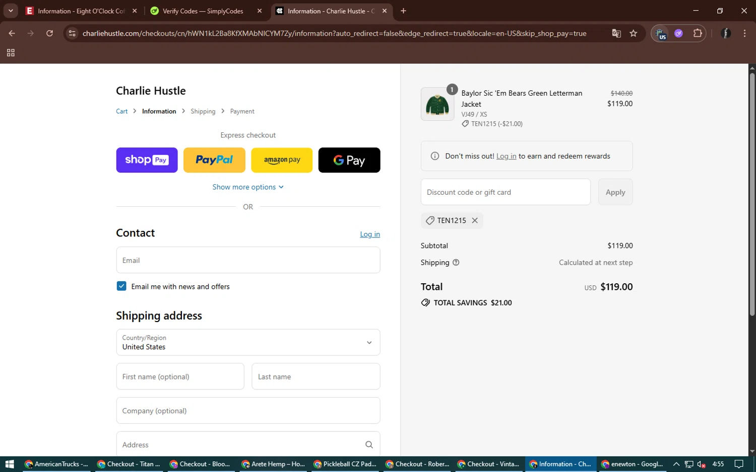Click the Log in link beside Contact
Screen dimensions: 756x472
370,234
